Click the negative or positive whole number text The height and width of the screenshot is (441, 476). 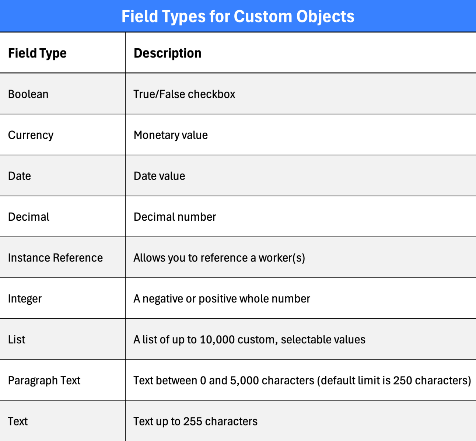click(222, 298)
